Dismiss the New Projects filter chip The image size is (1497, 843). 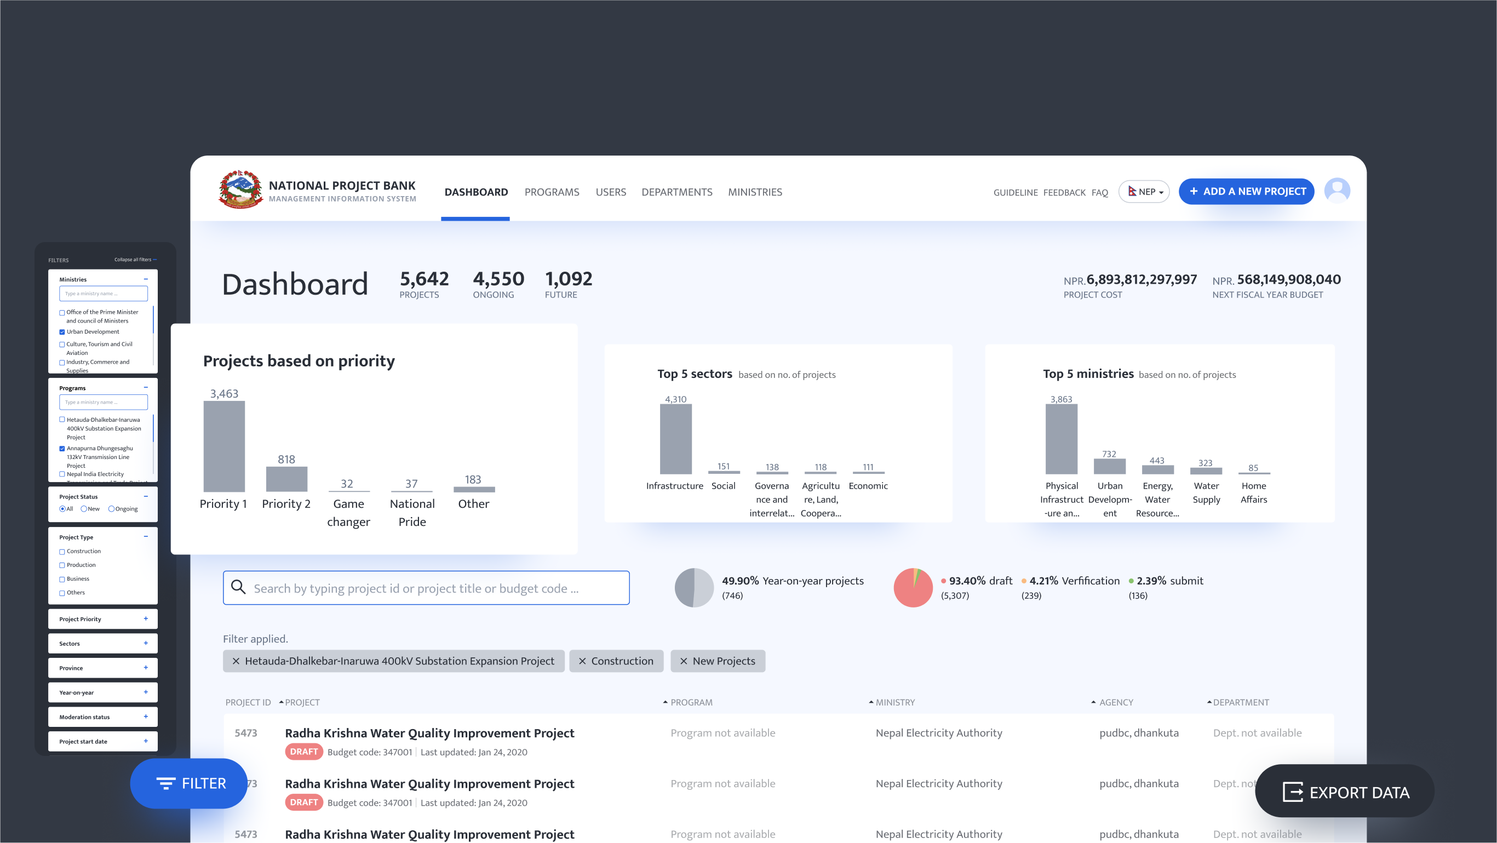tap(684, 661)
